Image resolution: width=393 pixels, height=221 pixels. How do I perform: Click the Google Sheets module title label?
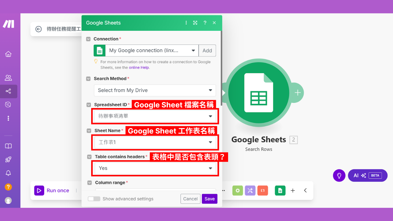tap(259, 140)
